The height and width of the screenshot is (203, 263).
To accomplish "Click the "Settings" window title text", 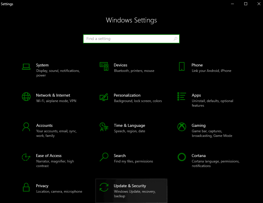I will pyautogui.click(x=7, y=4).
